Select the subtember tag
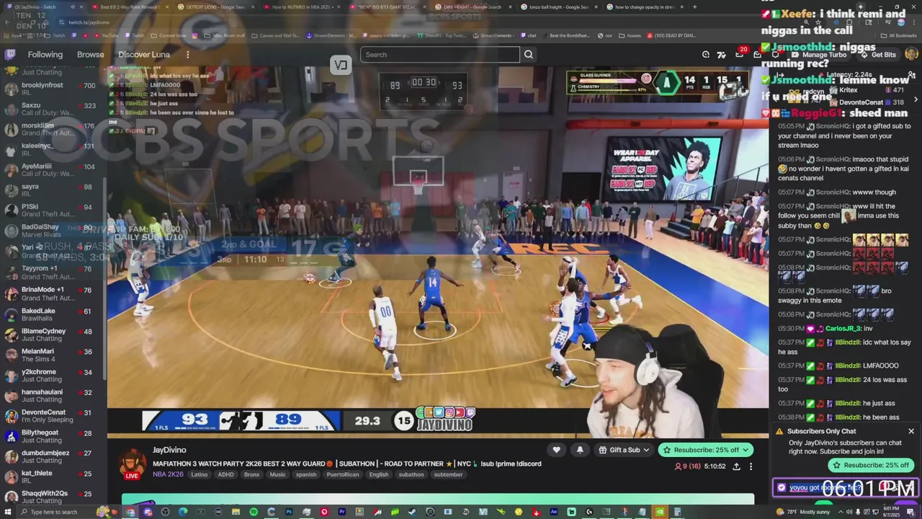 [448, 474]
